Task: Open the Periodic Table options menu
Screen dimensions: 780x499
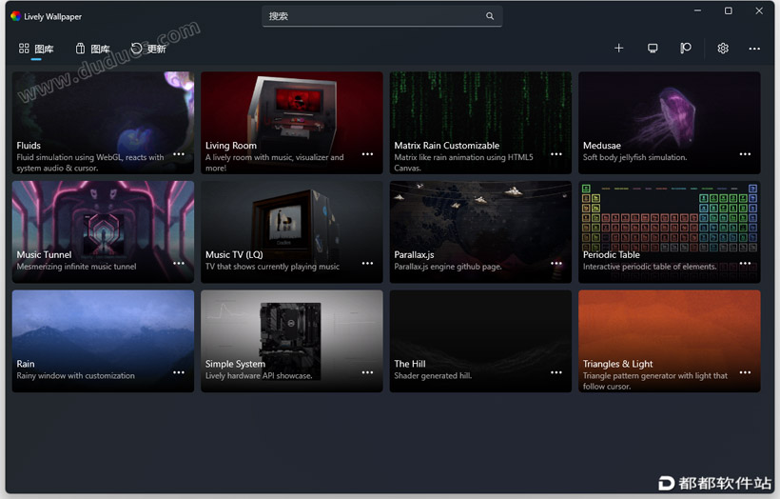Action: pyautogui.click(x=745, y=264)
